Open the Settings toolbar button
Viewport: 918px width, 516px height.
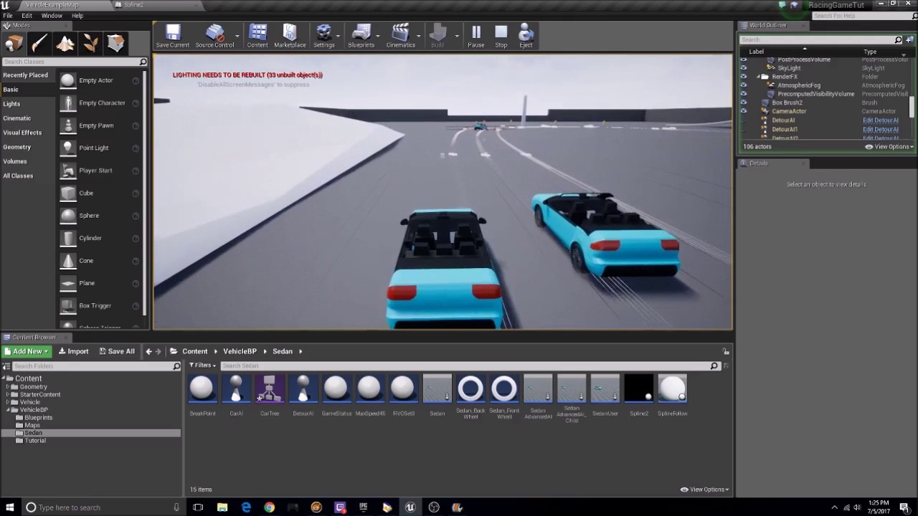point(324,36)
